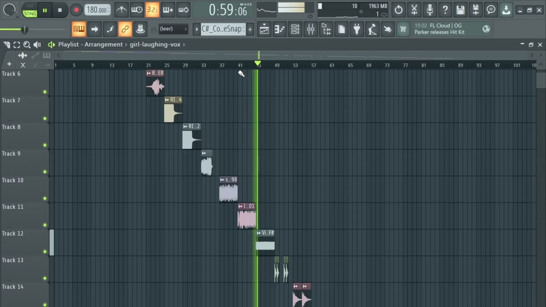Click arrow left of the pattern selector
The image size is (546, 307).
197,29
